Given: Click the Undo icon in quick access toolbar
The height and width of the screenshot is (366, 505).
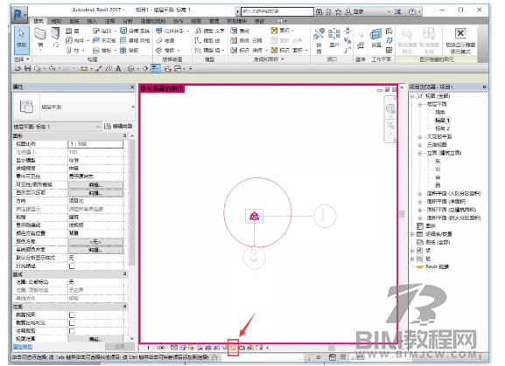Looking at the screenshot, I should (x=52, y=68).
